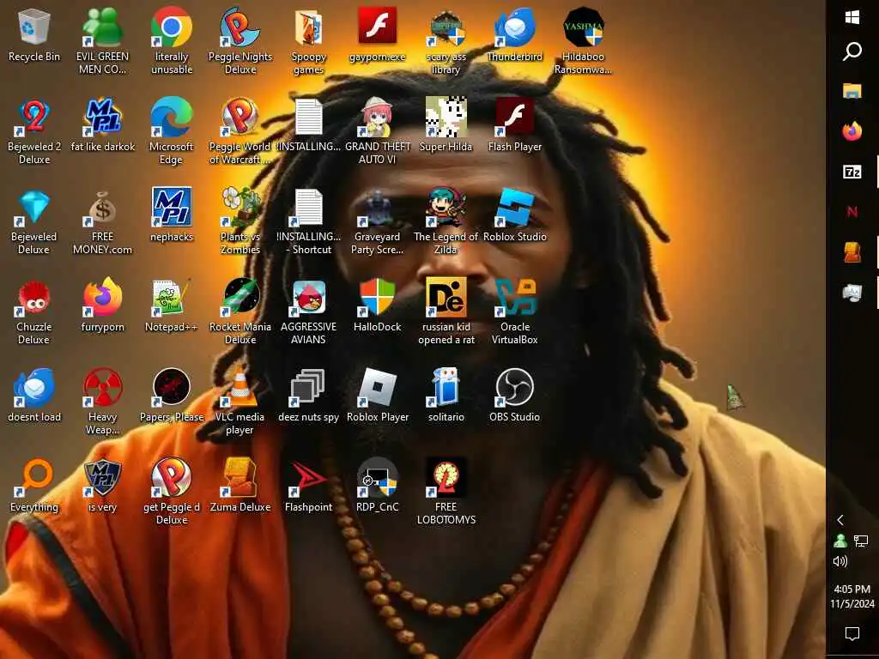The width and height of the screenshot is (879, 659).
Task: Switch to 7-Zip in the taskbar
Action: [852, 172]
